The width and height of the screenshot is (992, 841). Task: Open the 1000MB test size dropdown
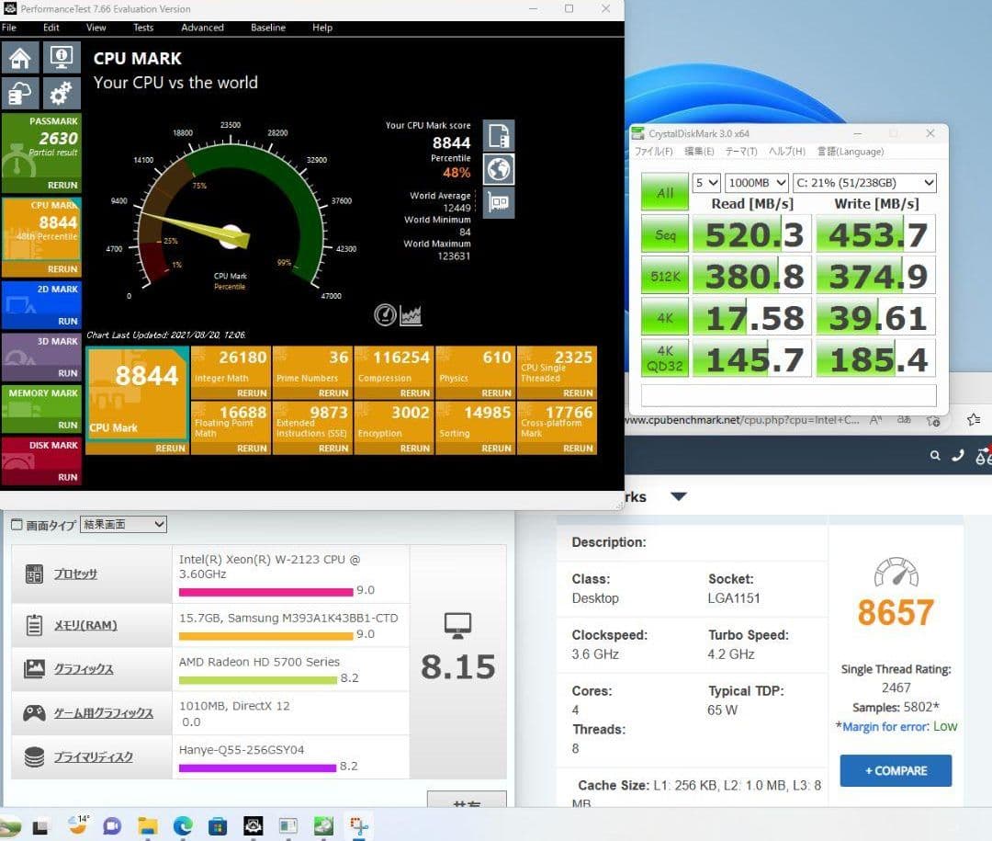tap(756, 182)
